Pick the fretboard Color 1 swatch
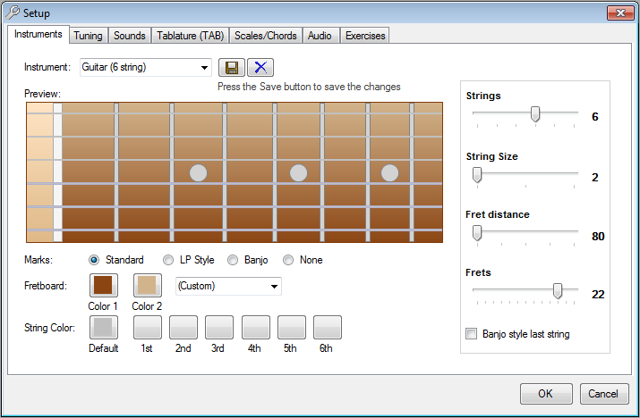 (103, 286)
